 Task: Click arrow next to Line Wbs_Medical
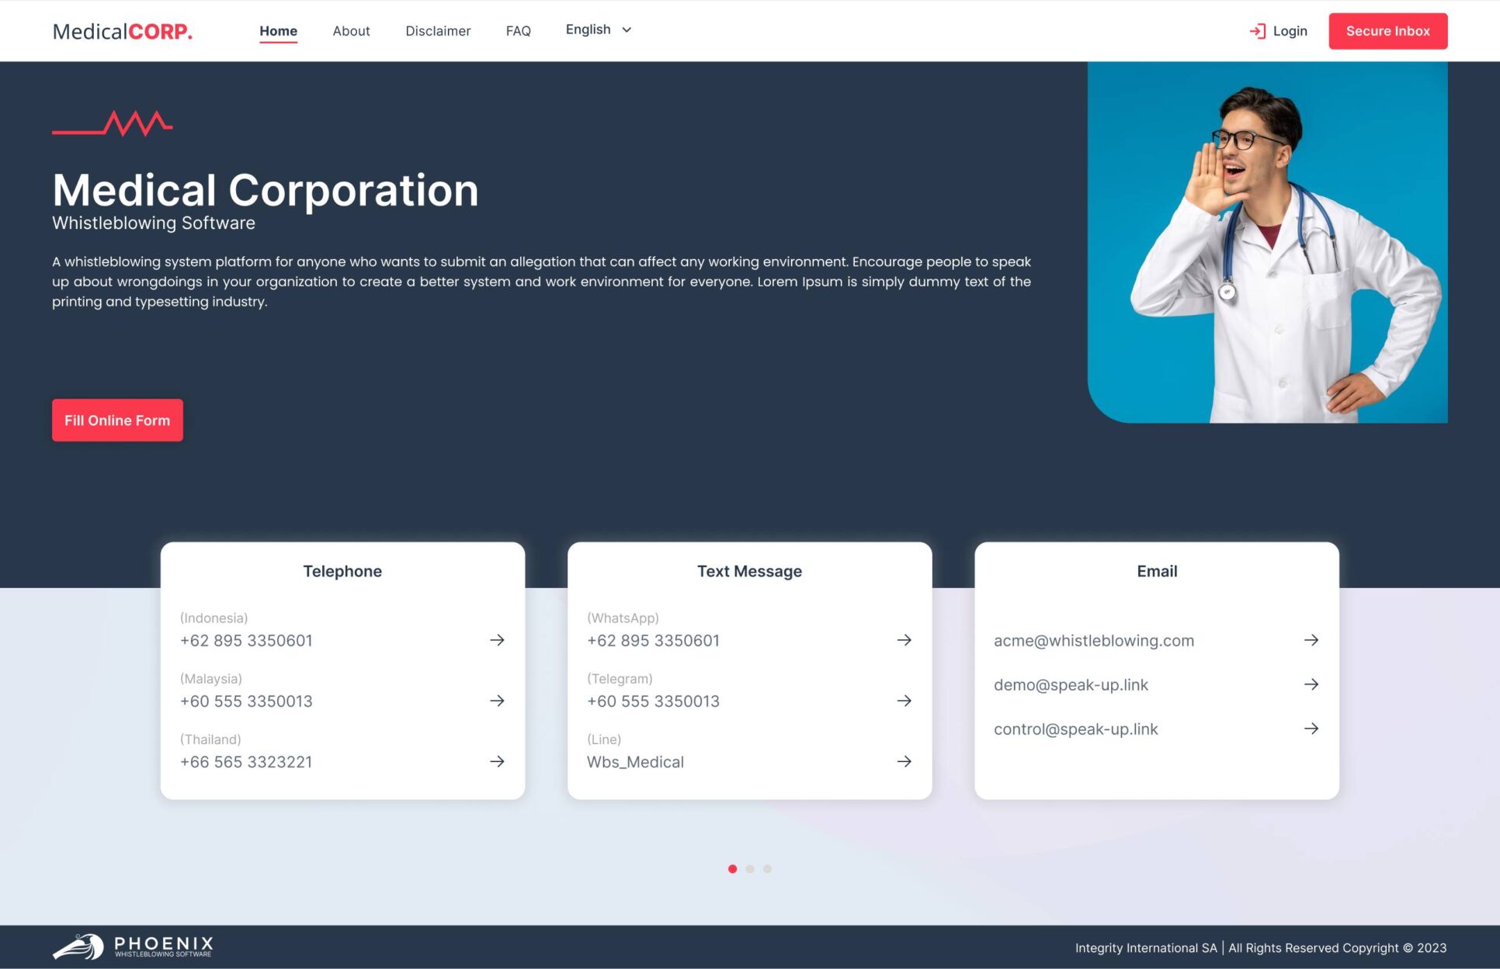[904, 761]
